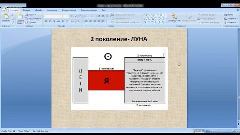Select the five-point star shape

(163, 22)
